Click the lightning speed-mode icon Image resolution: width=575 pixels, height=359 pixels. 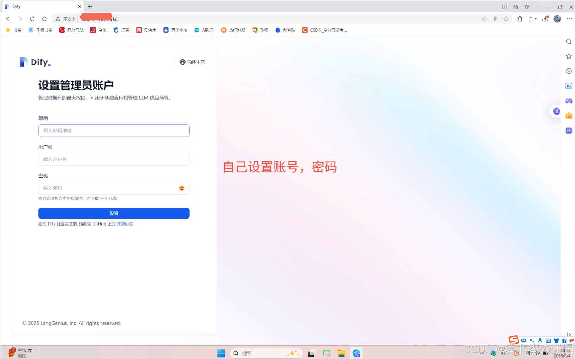(x=495, y=19)
